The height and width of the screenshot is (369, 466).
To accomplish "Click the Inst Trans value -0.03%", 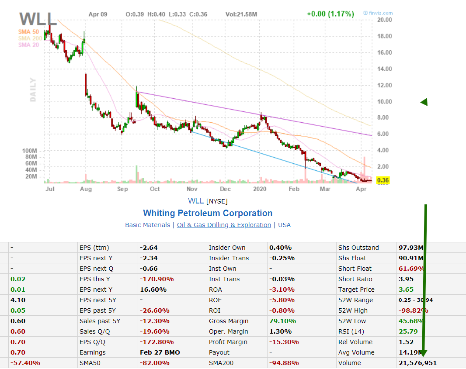I will click(282, 279).
